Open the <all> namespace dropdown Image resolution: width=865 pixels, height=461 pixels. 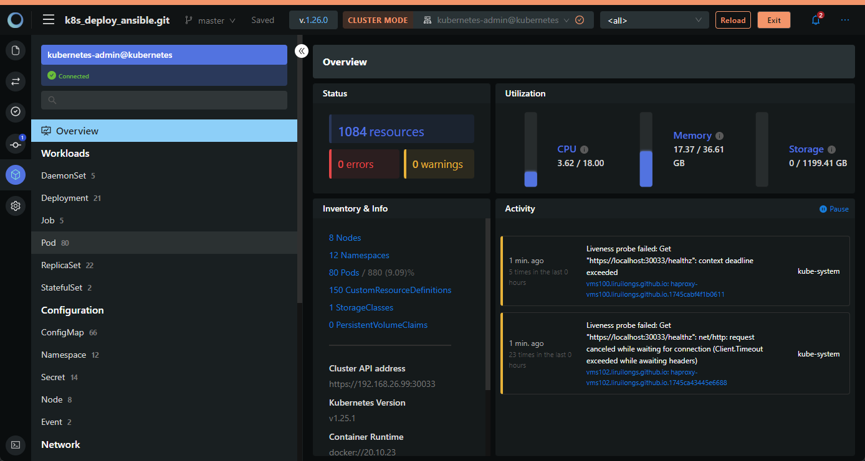tap(654, 20)
